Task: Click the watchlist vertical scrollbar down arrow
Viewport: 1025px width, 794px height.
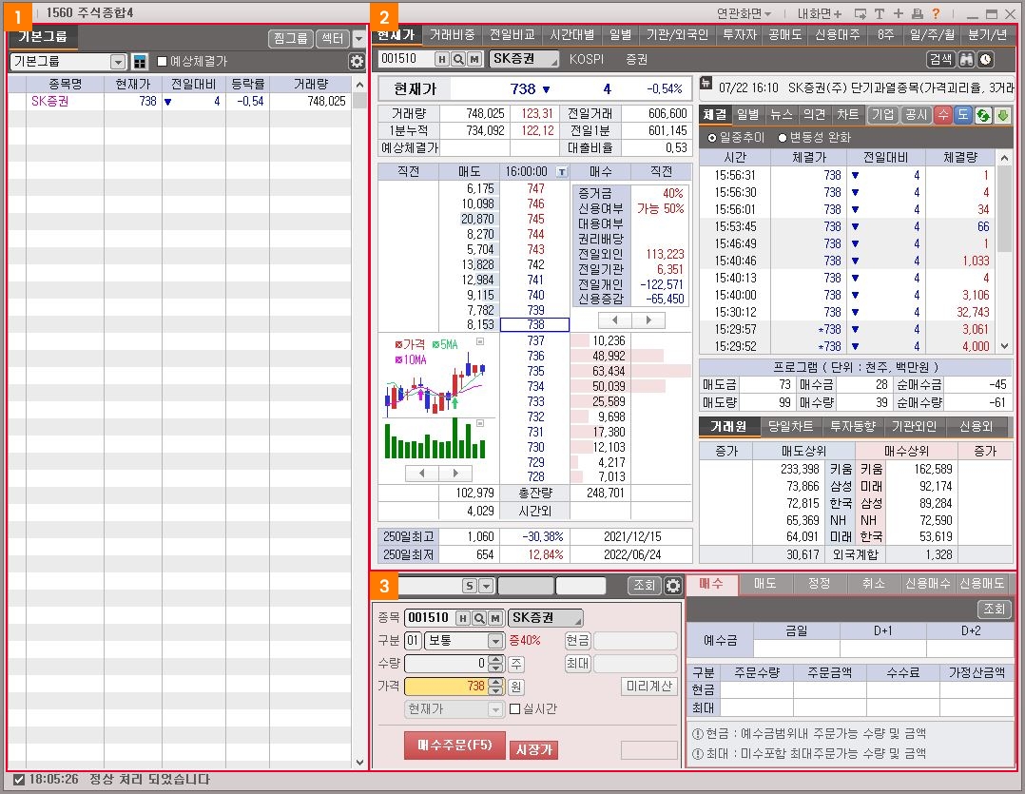Action: tap(359, 762)
